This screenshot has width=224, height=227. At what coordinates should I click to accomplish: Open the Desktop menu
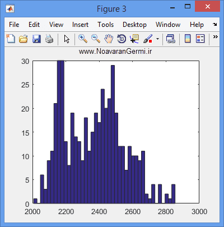[x=134, y=25]
